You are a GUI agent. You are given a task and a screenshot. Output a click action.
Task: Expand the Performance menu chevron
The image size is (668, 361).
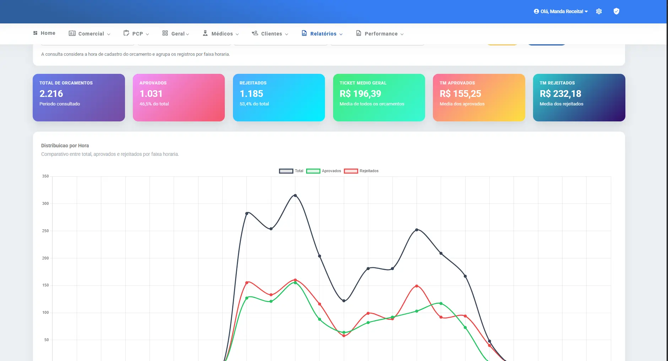click(x=402, y=34)
